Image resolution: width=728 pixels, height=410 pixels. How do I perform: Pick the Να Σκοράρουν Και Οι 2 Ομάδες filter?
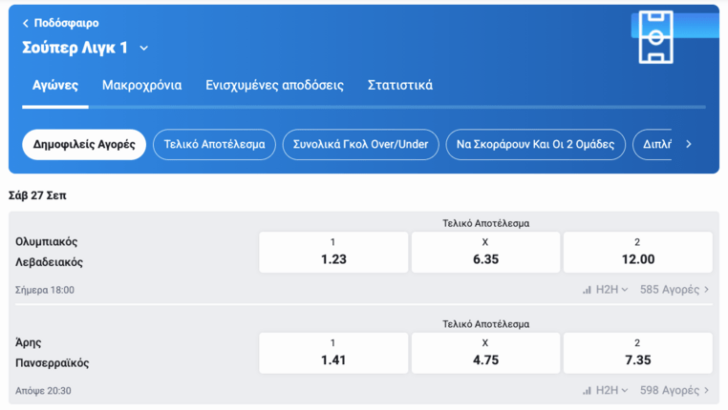(535, 145)
